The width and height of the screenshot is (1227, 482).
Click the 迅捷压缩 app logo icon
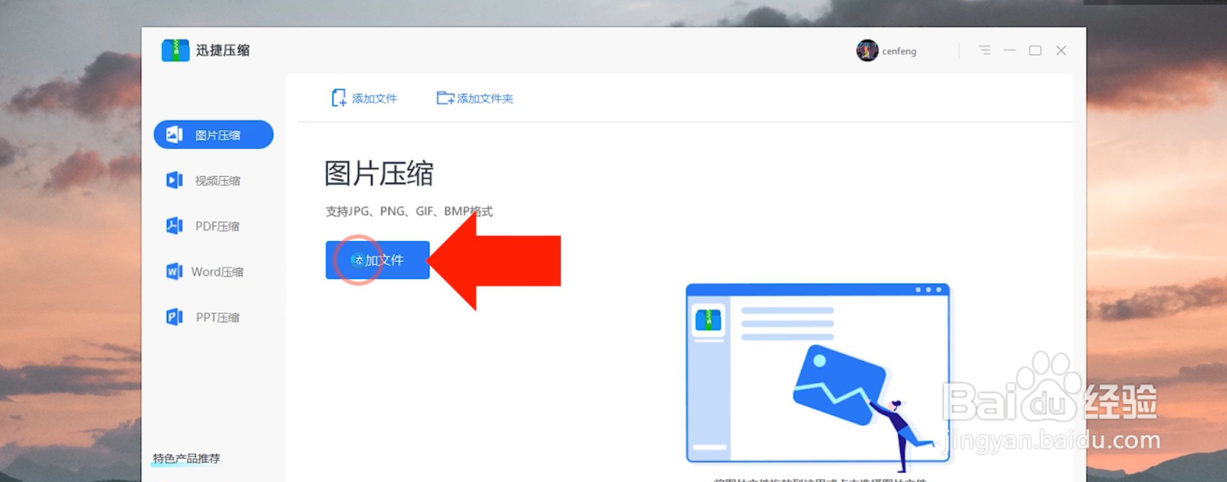click(176, 50)
